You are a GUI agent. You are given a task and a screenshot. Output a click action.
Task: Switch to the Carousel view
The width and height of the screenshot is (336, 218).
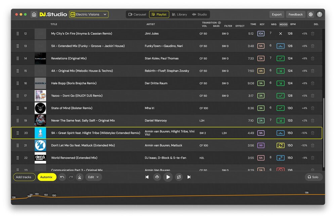click(x=137, y=14)
